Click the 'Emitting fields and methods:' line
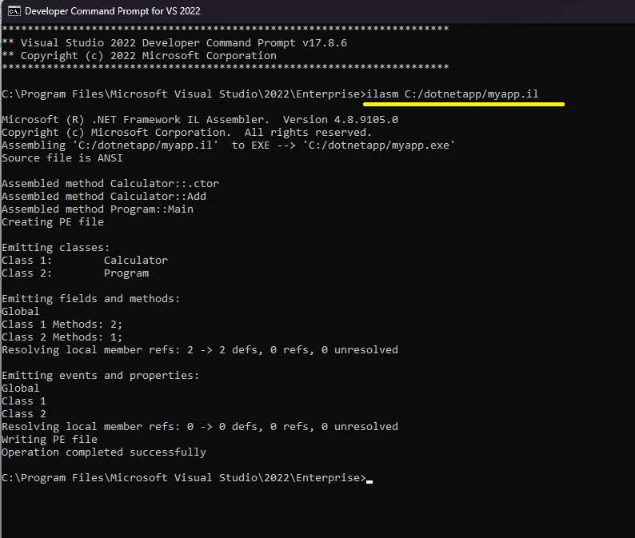Screen dimensions: 635x538 pyautogui.click(x=91, y=299)
